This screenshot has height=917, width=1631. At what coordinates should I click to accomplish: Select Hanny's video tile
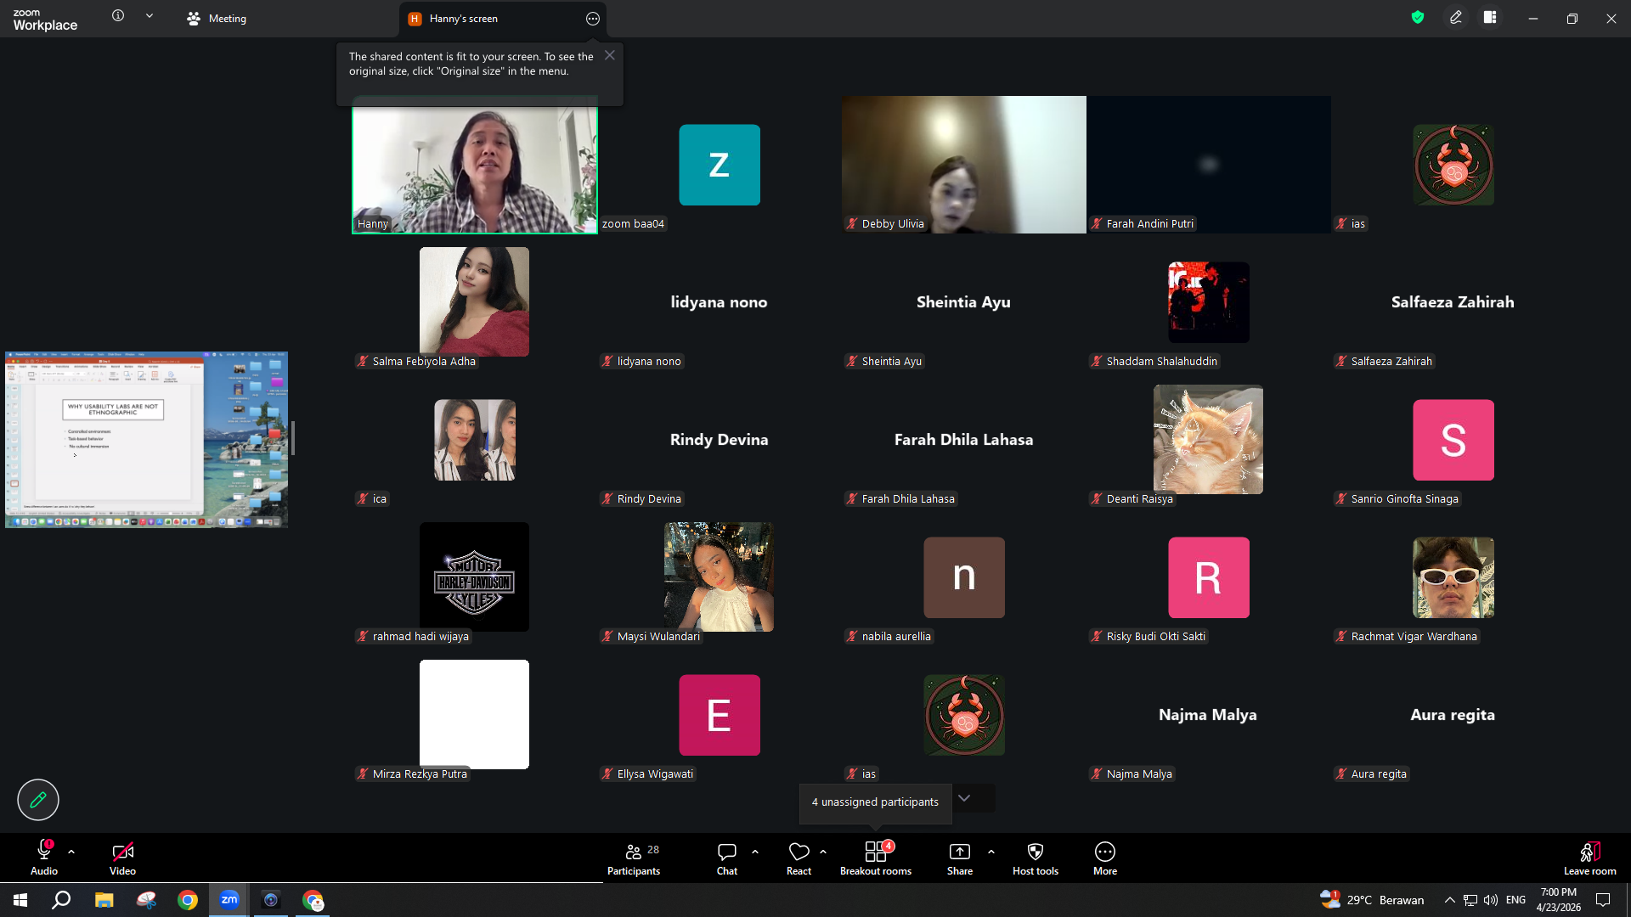(475, 165)
